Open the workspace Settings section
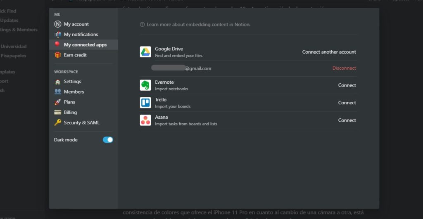423x219 pixels. coord(72,82)
